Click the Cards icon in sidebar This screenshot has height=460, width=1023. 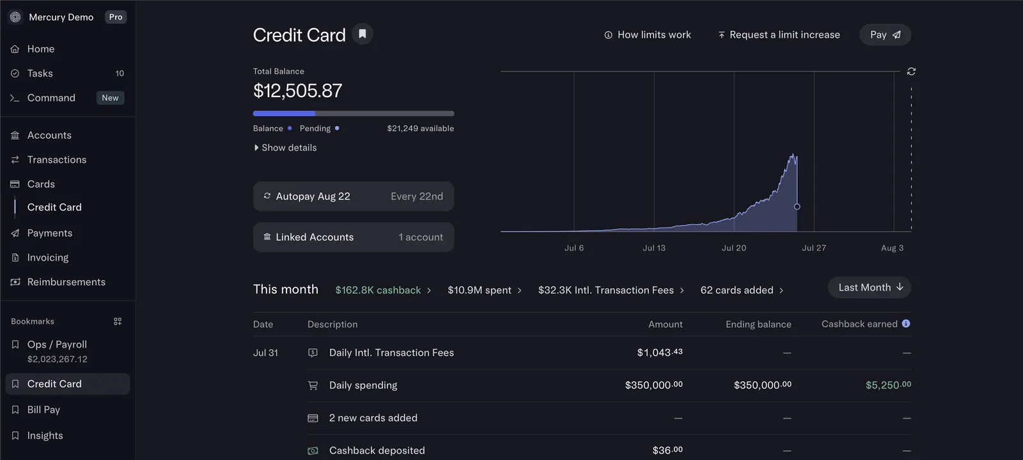click(15, 184)
